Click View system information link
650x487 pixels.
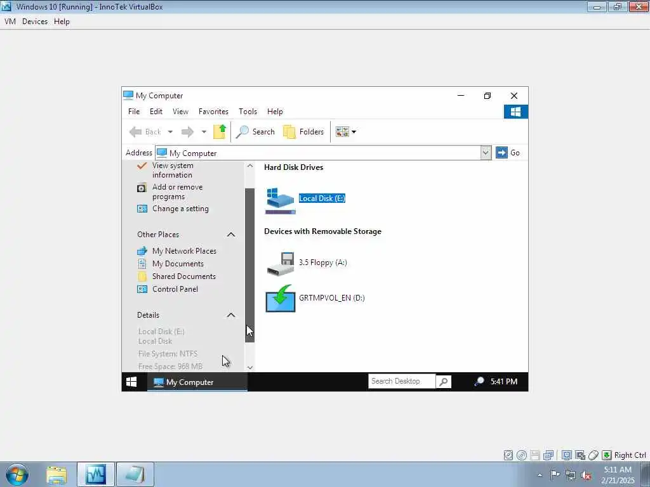pos(173,170)
